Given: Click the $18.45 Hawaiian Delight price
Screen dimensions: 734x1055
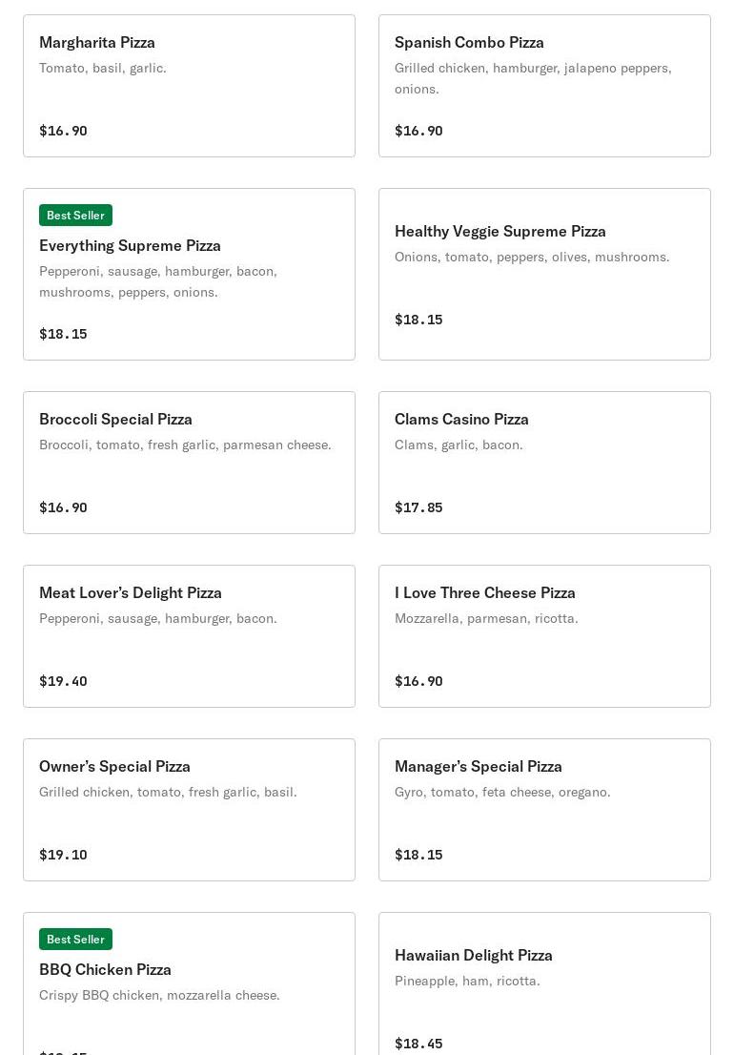Looking at the screenshot, I should [x=418, y=1044].
